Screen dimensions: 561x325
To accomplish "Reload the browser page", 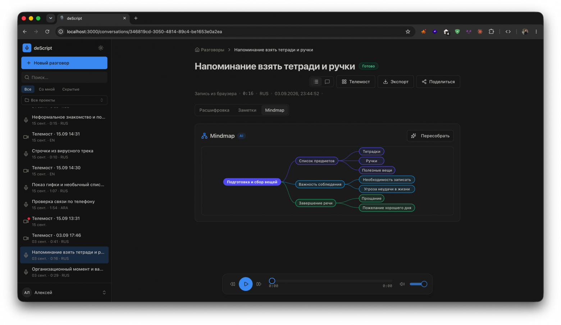I will [47, 32].
